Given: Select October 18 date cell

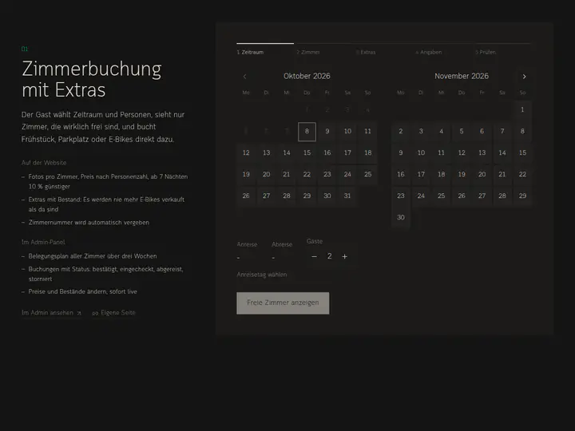Looking at the screenshot, I should [368, 152].
